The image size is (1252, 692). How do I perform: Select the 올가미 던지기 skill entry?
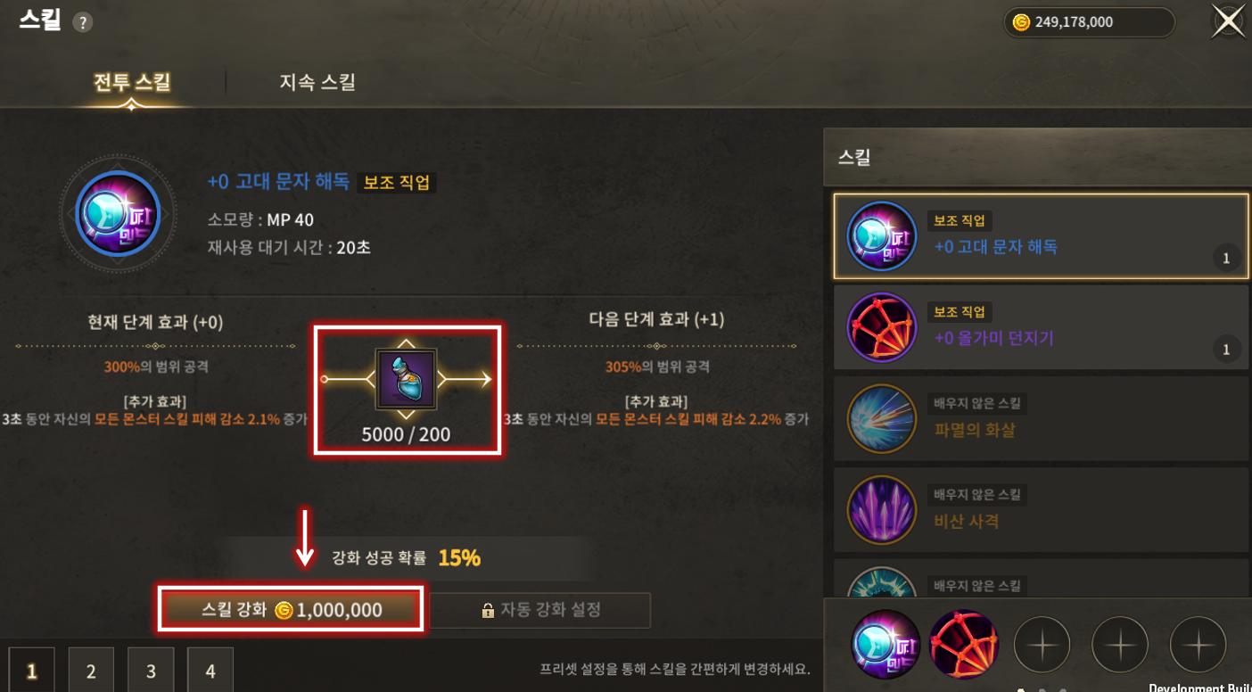point(1040,327)
